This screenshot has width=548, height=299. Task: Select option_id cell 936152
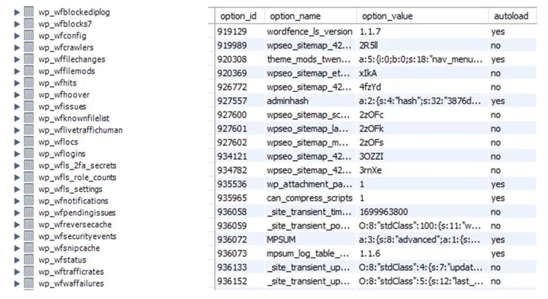point(239,281)
